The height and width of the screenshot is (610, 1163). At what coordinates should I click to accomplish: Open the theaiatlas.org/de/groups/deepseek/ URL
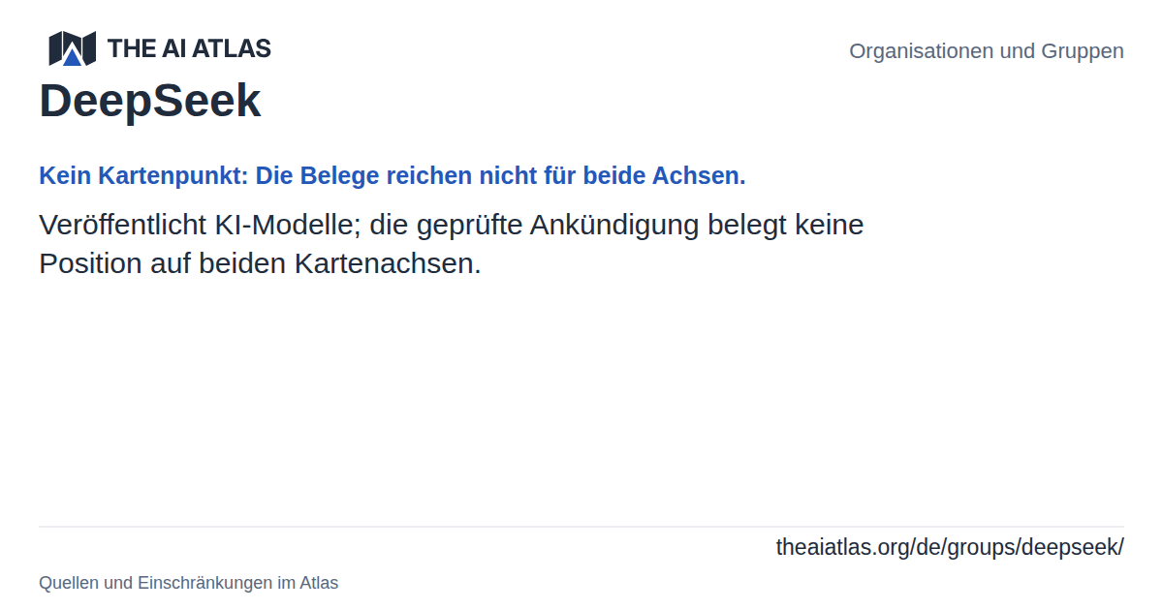[950, 547]
